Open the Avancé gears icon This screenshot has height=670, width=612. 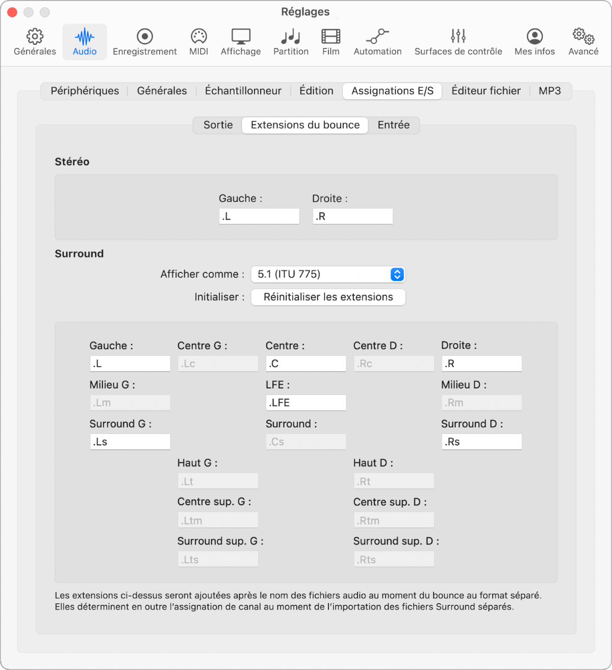pyautogui.click(x=583, y=36)
